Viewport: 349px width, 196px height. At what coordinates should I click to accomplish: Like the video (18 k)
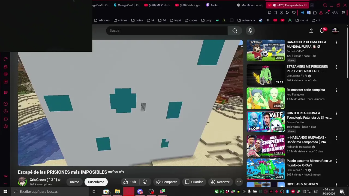(x=130, y=182)
